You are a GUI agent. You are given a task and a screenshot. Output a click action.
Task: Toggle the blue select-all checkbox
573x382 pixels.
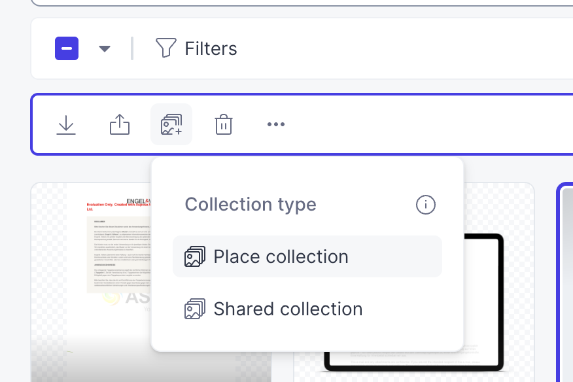tap(67, 48)
